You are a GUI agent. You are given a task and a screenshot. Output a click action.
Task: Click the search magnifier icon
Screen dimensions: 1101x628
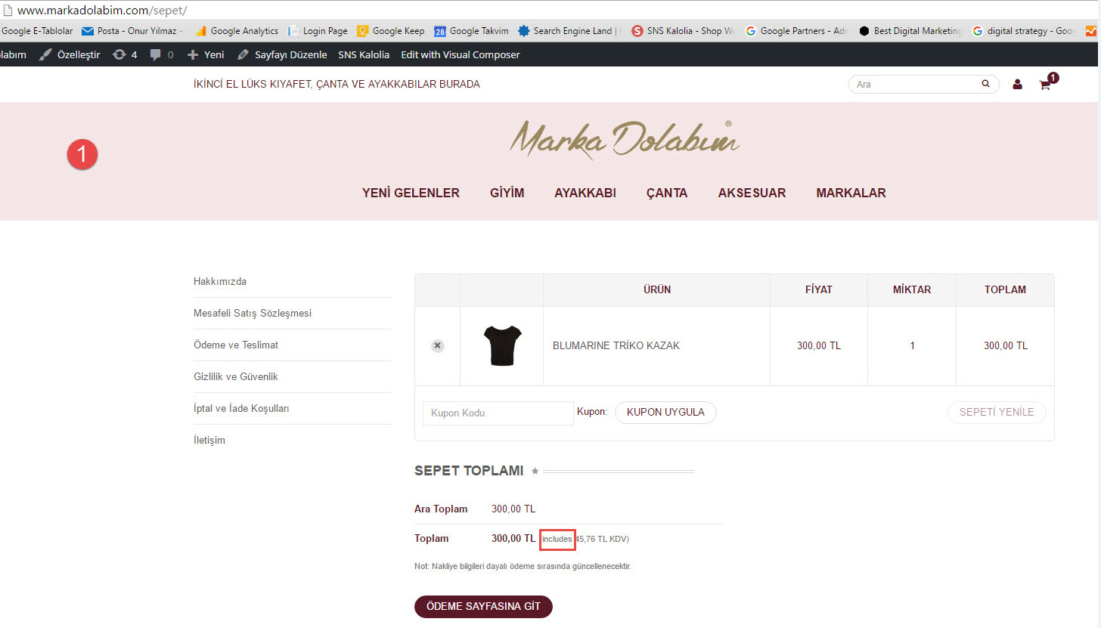point(985,85)
